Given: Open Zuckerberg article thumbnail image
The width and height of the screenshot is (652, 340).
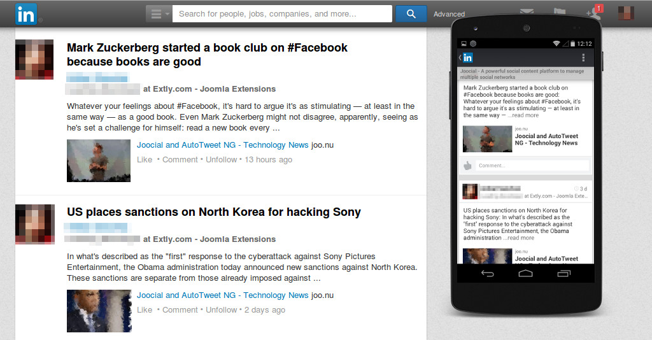Looking at the screenshot, I should point(99,160).
